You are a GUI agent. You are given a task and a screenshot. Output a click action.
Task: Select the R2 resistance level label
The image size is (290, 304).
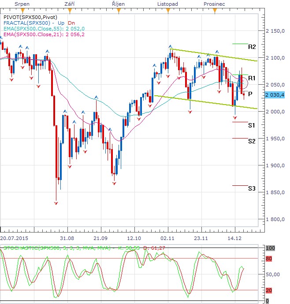(x=252, y=47)
